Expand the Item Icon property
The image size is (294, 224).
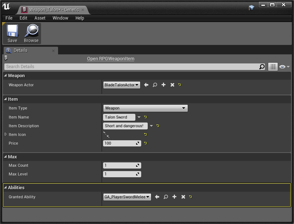(x=5, y=134)
